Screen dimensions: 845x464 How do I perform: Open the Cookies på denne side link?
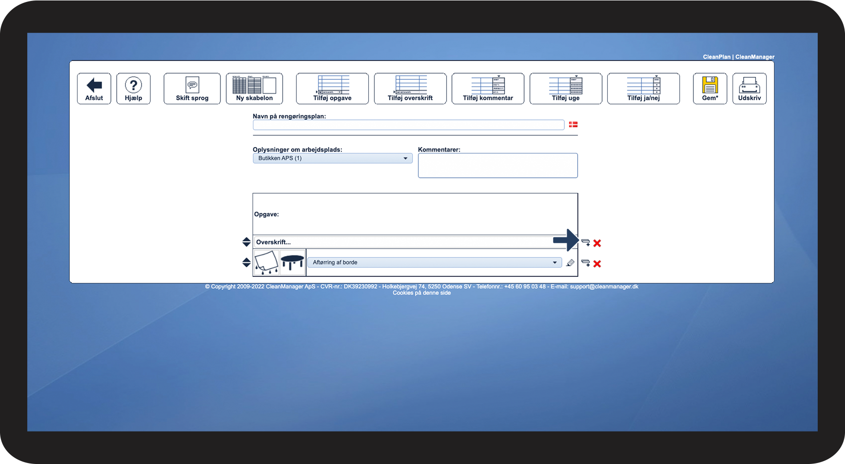(x=422, y=293)
